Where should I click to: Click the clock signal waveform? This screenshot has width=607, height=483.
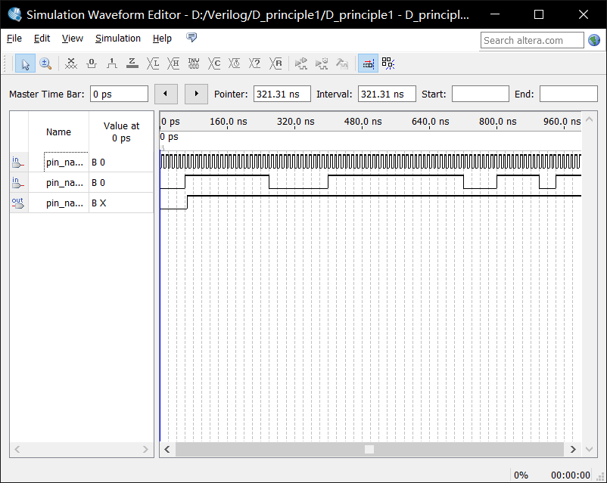click(x=370, y=162)
